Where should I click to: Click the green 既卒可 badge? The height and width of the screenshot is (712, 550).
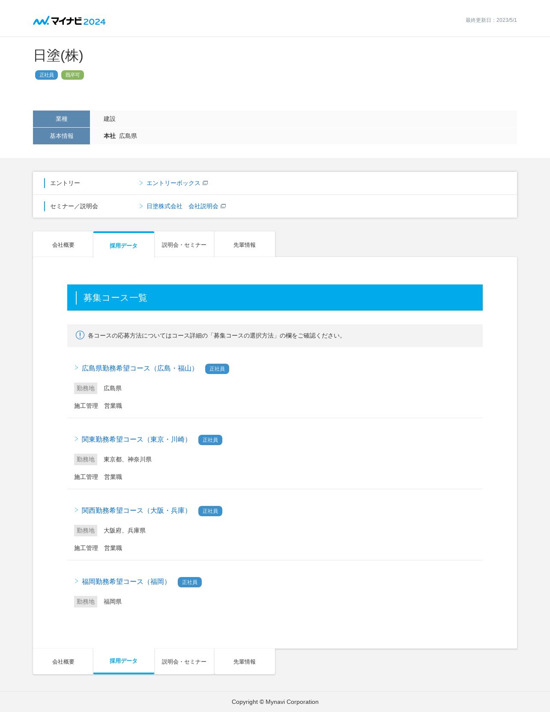72,75
